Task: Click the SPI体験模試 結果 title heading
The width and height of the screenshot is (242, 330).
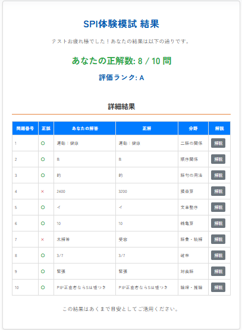Action: coord(121,24)
